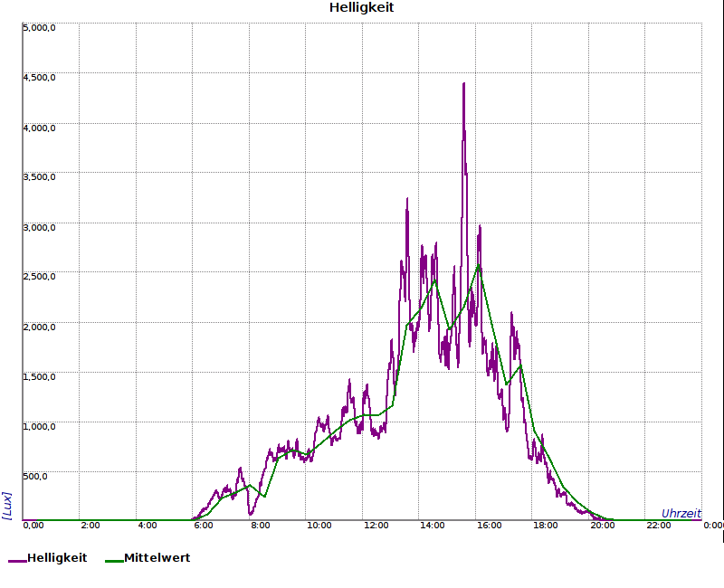Click the 8:00 time label
This screenshot has width=724, height=588.
pos(261,526)
